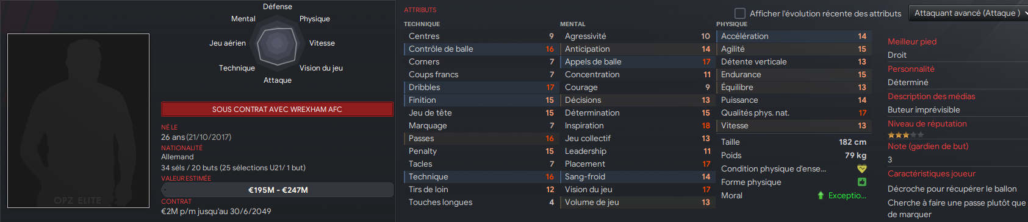The image size is (1028, 222).
Task: Click 'Caractéristiques joueur' heading
Action: pos(931,173)
